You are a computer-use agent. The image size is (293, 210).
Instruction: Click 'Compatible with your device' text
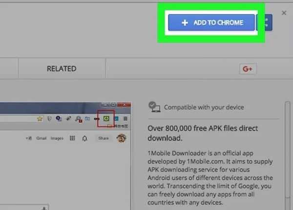pos(204,107)
